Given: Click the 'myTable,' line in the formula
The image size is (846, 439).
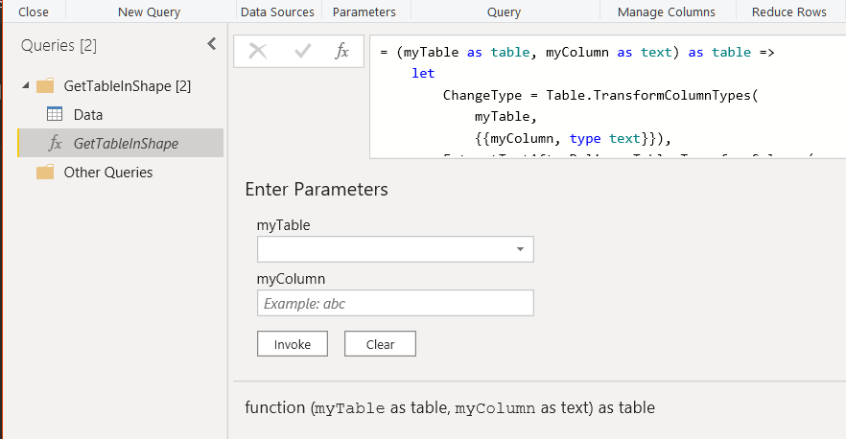Looking at the screenshot, I should click(505, 117).
